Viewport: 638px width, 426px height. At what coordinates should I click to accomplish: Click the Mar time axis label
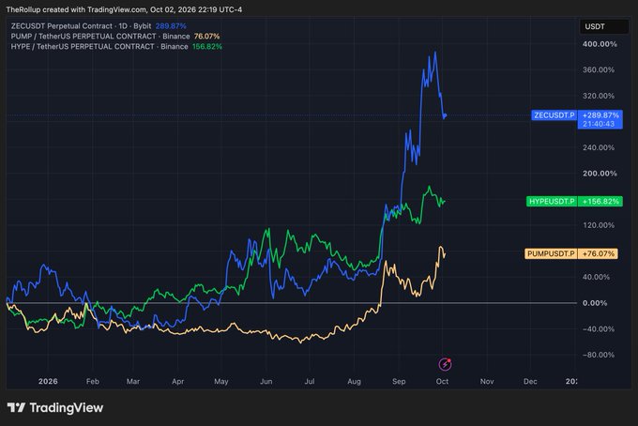tap(133, 381)
